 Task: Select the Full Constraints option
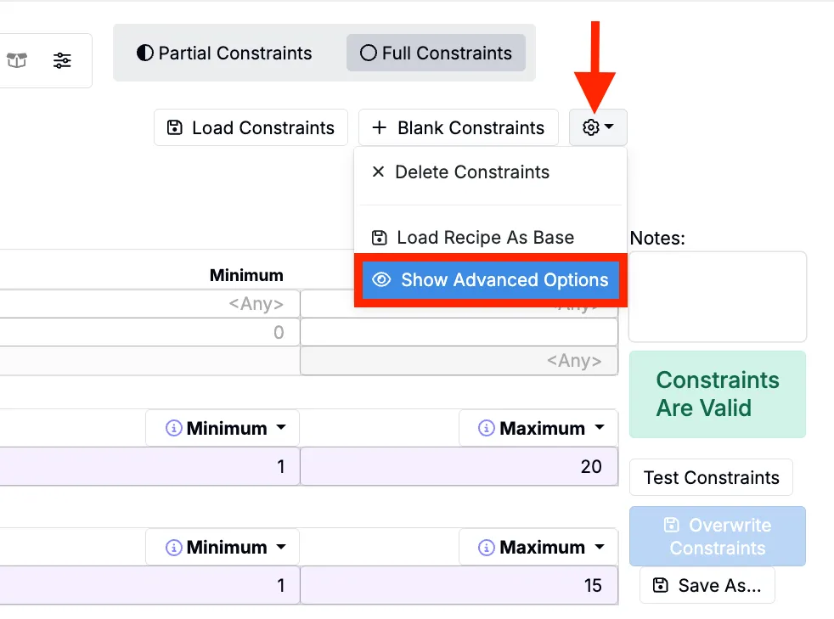436,53
